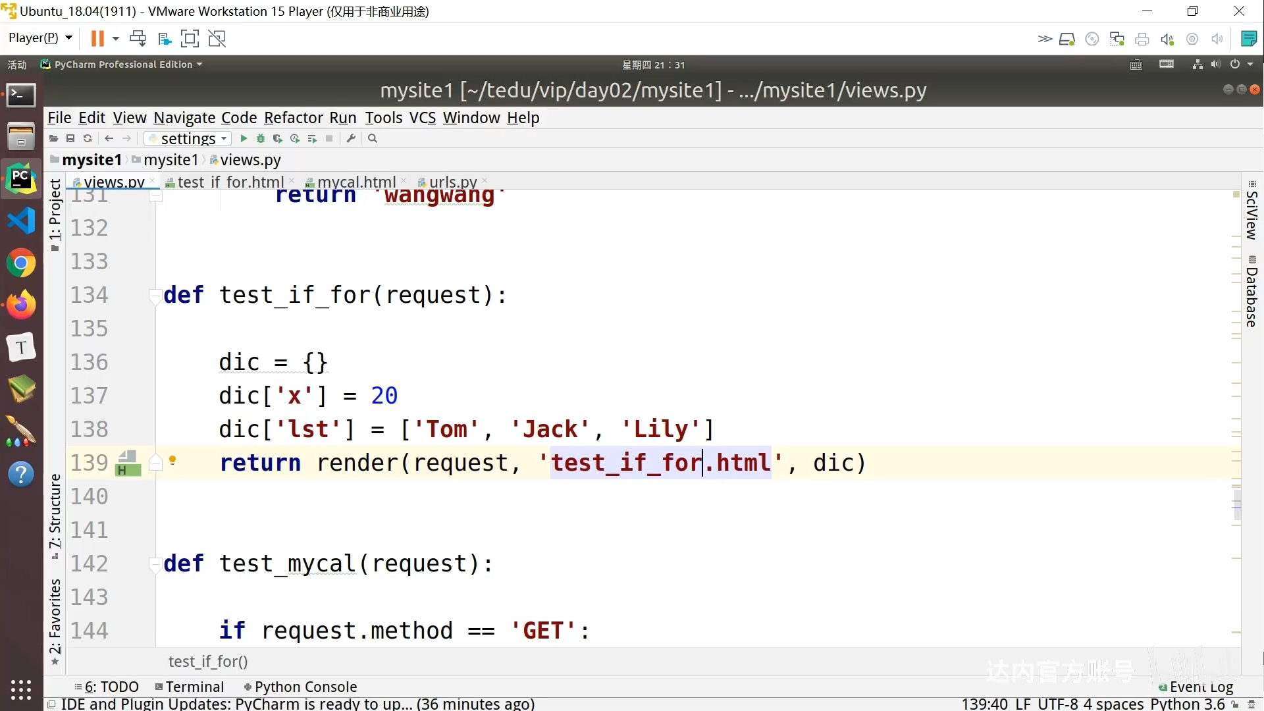This screenshot has height=711, width=1264.
Task: Close the views.py editor tab
Action: [x=152, y=180]
